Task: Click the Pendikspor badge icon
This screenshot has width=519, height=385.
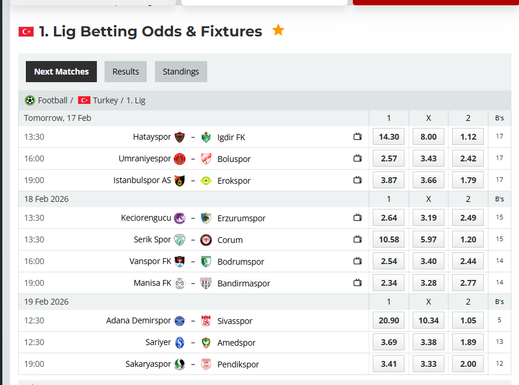Action: click(205, 364)
